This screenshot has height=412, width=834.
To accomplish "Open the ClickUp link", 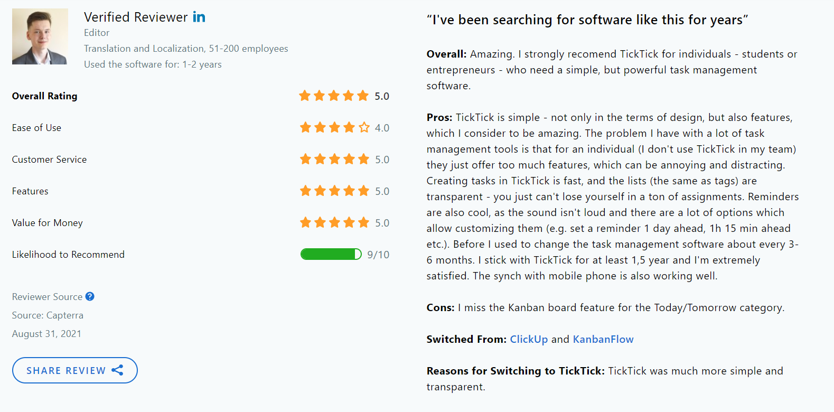I will point(529,339).
